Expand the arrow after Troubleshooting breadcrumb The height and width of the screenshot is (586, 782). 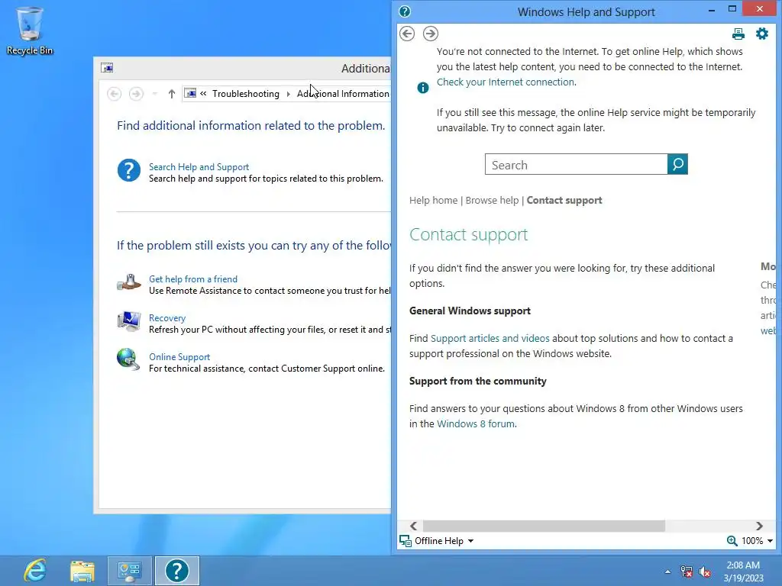(x=288, y=94)
